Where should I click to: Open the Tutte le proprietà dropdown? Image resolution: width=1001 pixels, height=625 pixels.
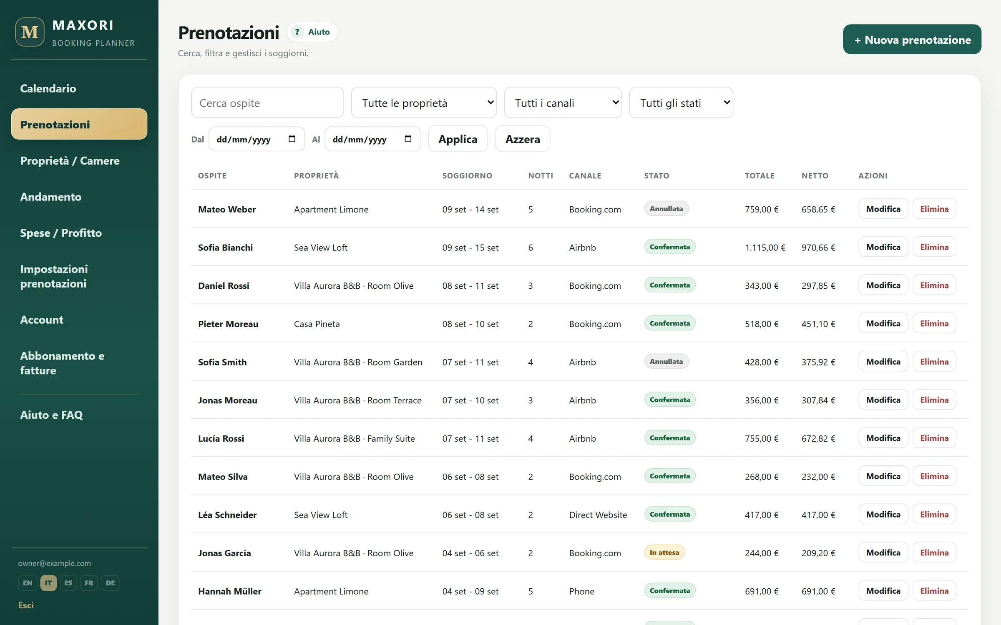tap(424, 102)
